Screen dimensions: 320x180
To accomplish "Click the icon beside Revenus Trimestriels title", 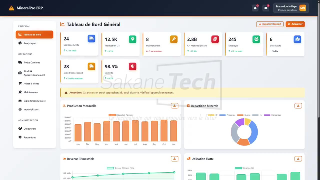I will click(x=64, y=159).
